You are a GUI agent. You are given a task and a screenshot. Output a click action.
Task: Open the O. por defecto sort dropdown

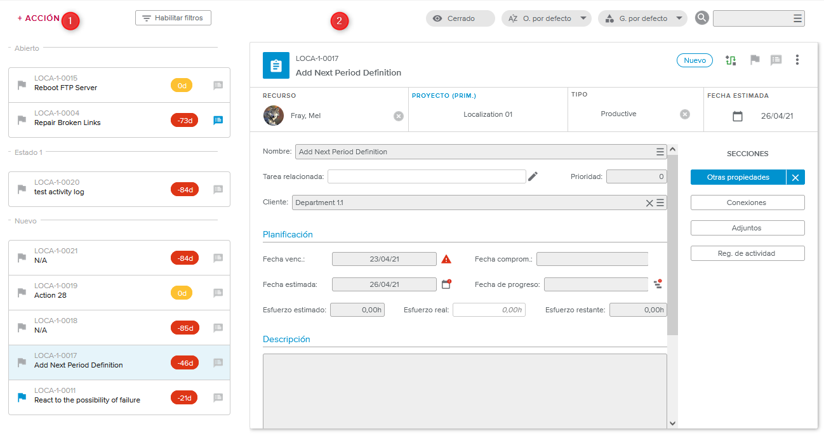point(547,18)
